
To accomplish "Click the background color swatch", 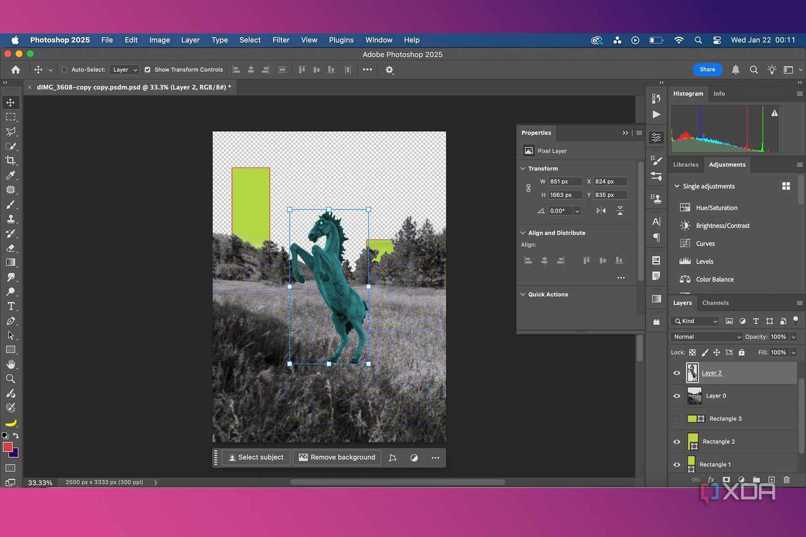I will (15, 454).
